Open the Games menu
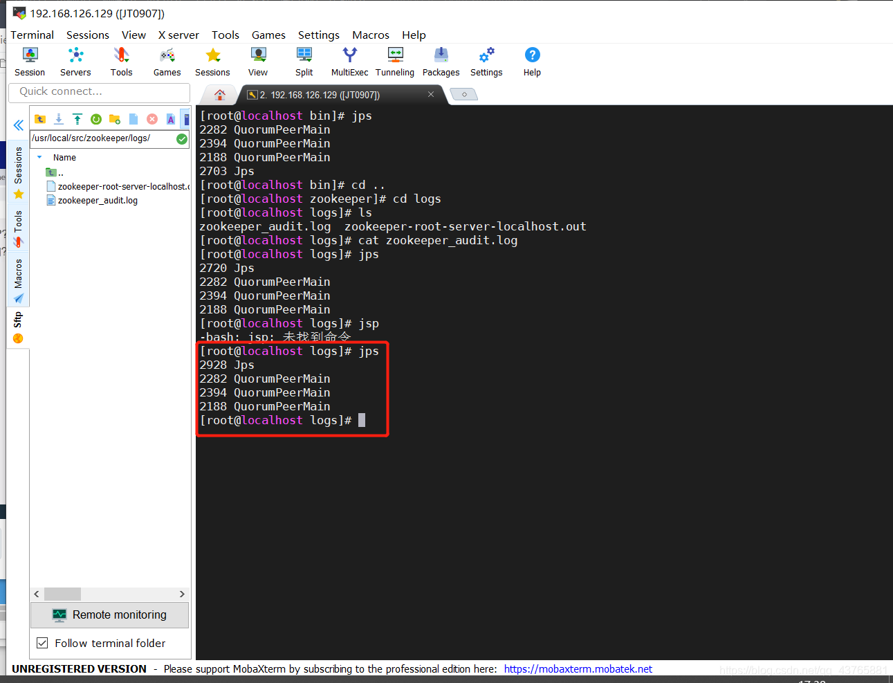 268,35
